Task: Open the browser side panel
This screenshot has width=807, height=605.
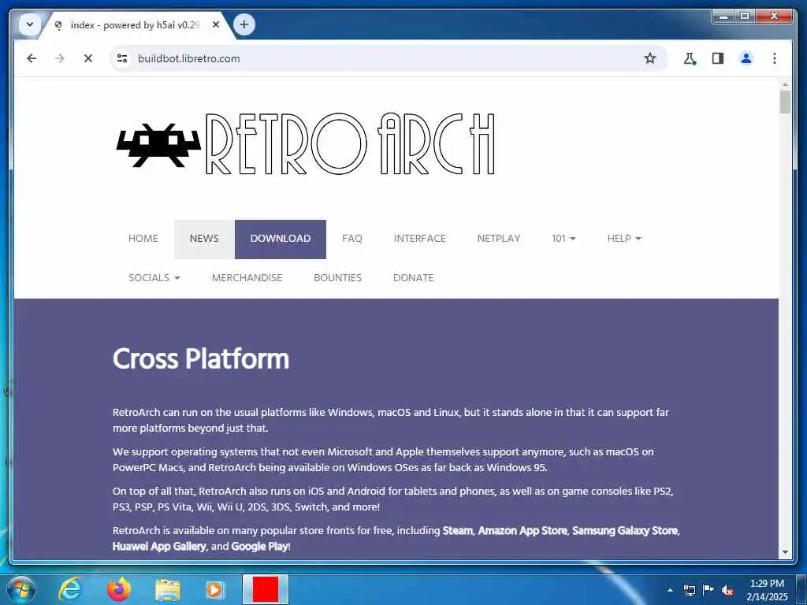Action: [x=718, y=58]
